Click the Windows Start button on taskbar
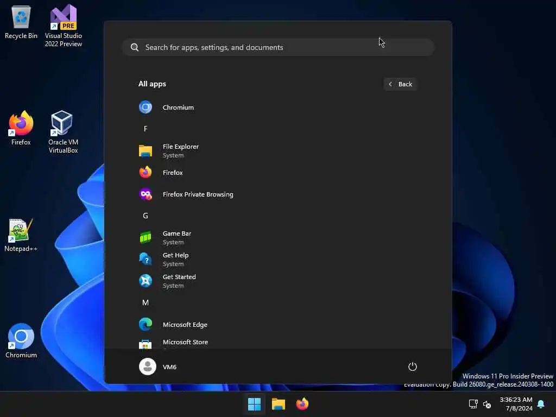 [x=254, y=404]
